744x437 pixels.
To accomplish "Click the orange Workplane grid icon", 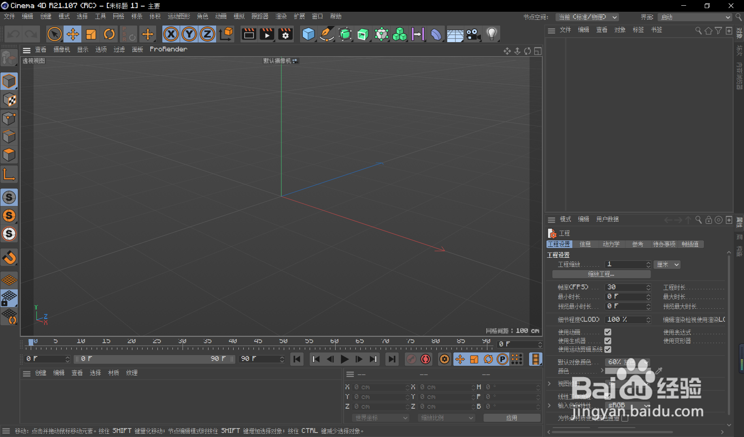I will pos(9,280).
